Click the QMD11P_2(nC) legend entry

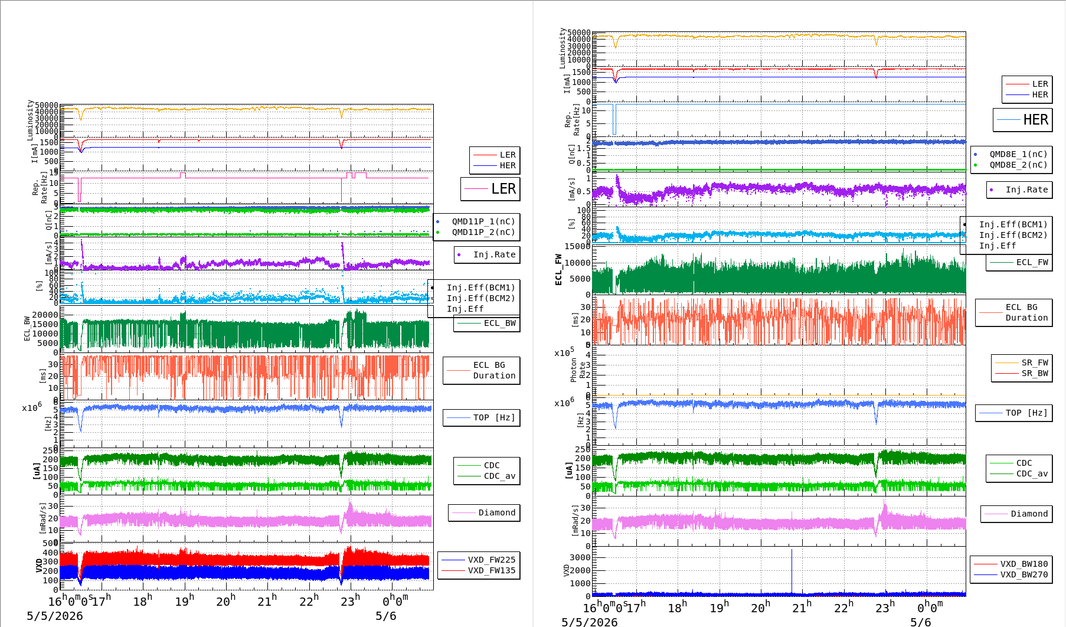pyautogui.click(x=477, y=232)
